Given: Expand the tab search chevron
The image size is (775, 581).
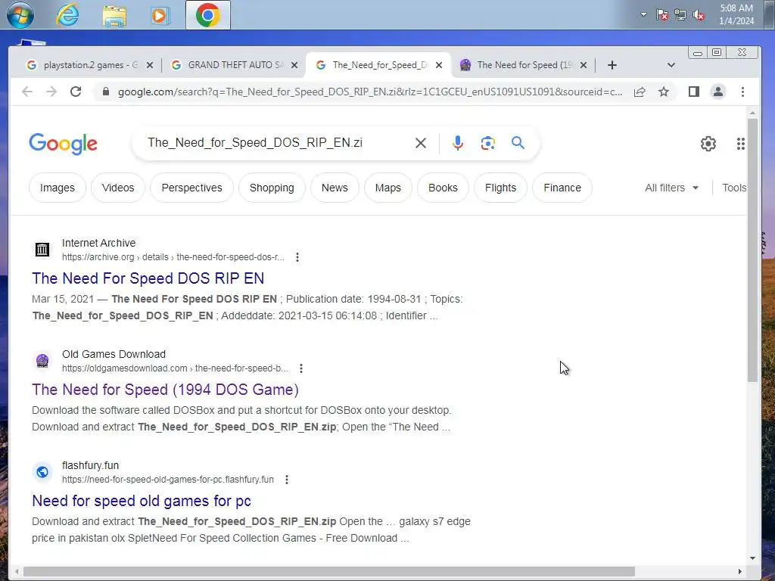Looking at the screenshot, I should pos(671,65).
